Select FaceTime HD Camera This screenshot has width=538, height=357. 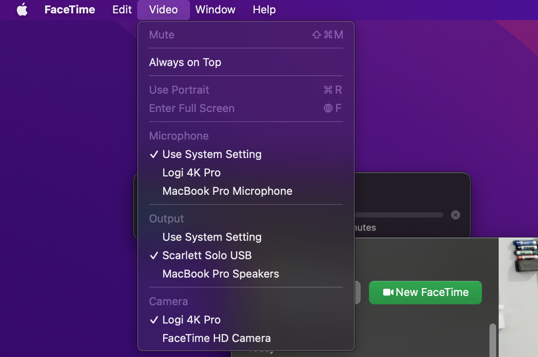tap(246, 338)
